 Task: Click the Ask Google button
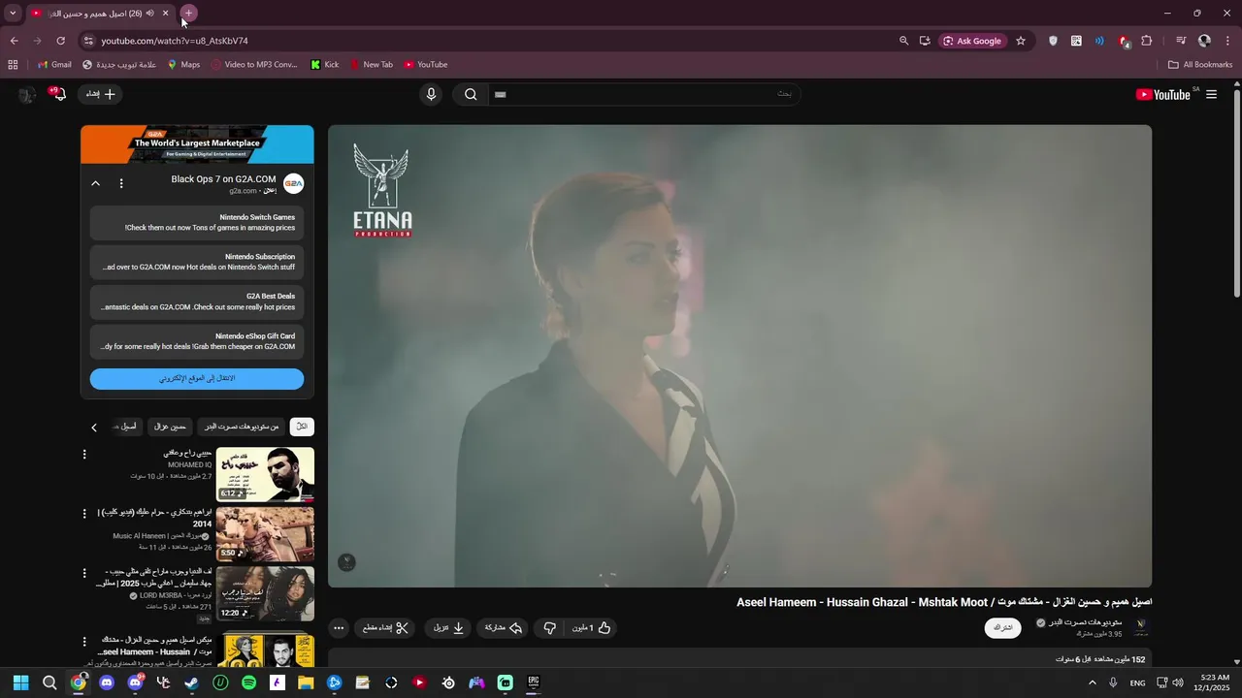pos(972,41)
